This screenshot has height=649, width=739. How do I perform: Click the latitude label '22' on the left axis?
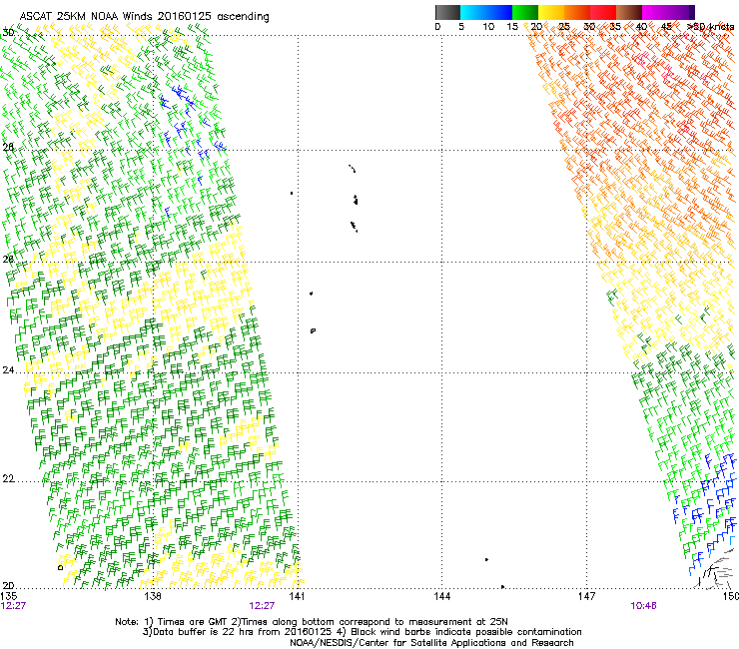click(x=8, y=478)
